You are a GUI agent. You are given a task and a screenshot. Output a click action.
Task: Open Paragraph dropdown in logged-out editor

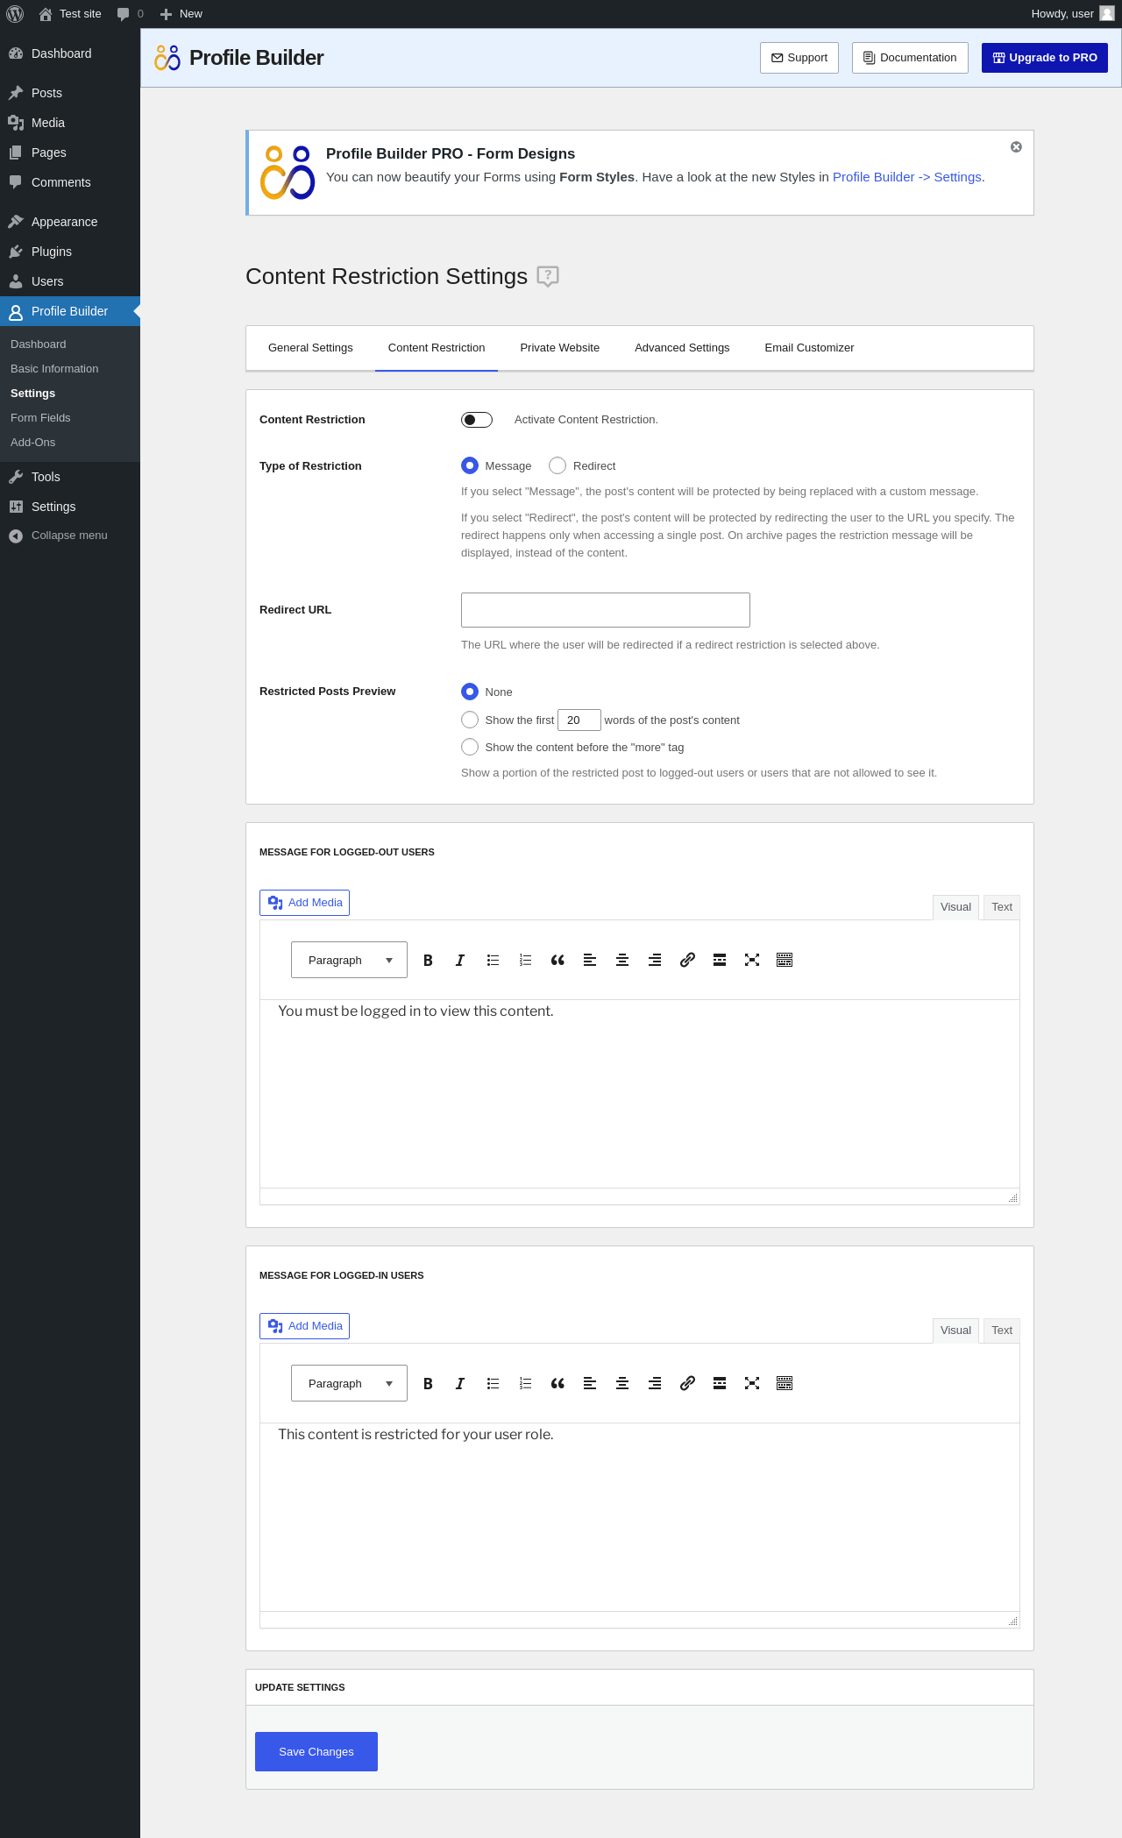[x=349, y=960]
